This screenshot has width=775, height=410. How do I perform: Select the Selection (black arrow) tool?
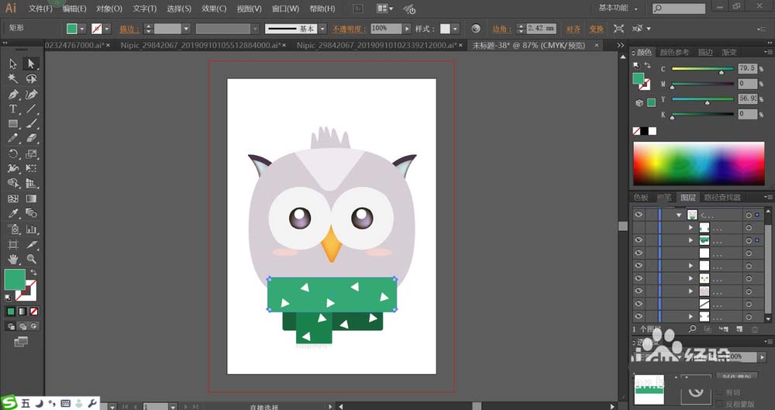pyautogui.click(x=13, y=64)
